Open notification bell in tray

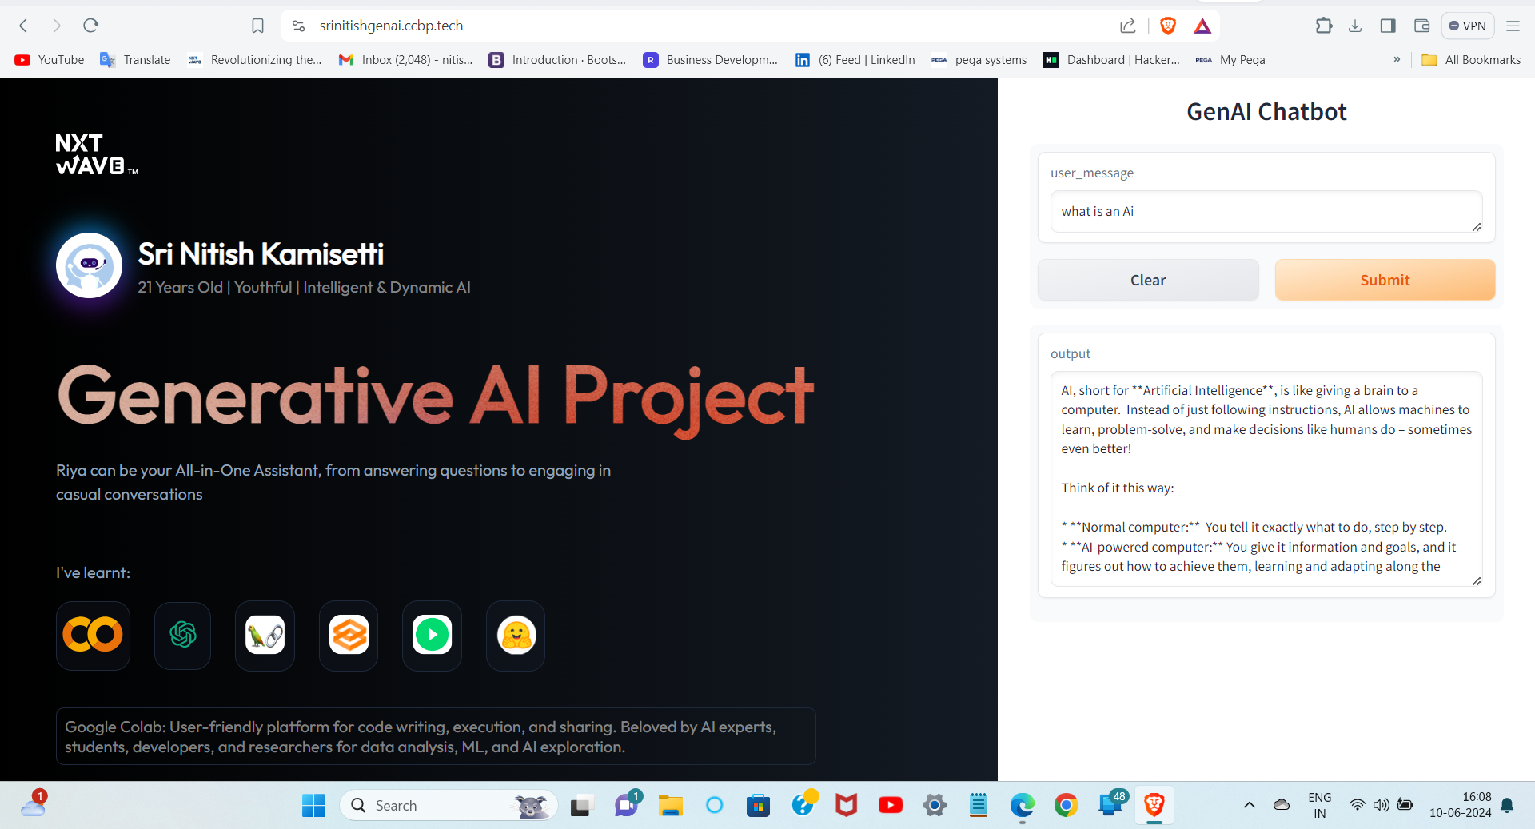click(1507, 805)
